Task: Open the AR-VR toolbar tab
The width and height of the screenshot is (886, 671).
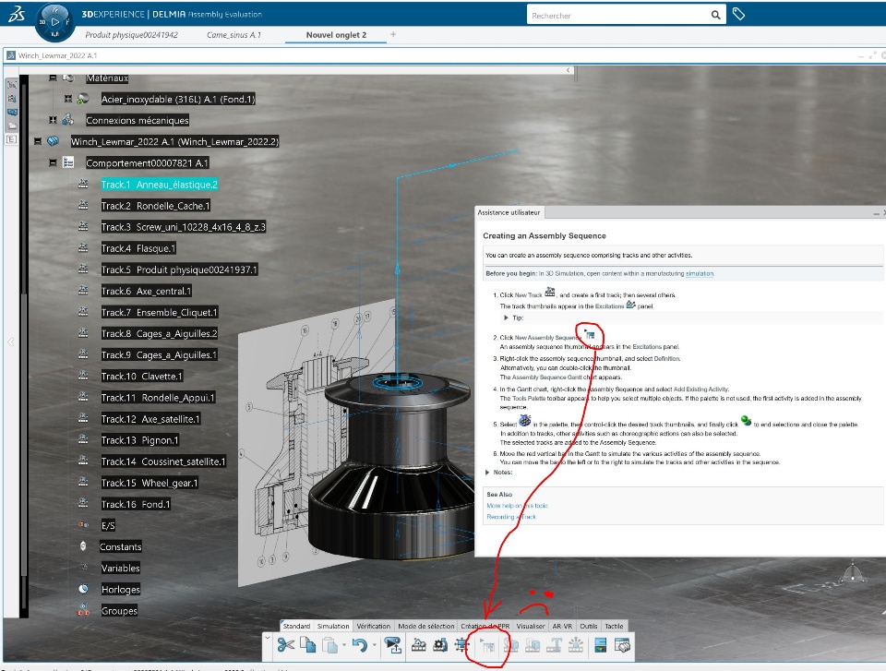Action: click(x=562, y=626)
